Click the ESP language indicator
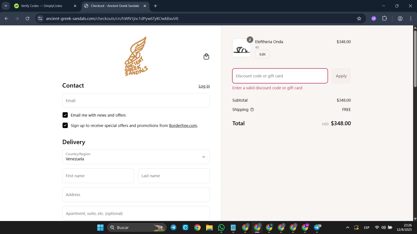 pos(367,228)
